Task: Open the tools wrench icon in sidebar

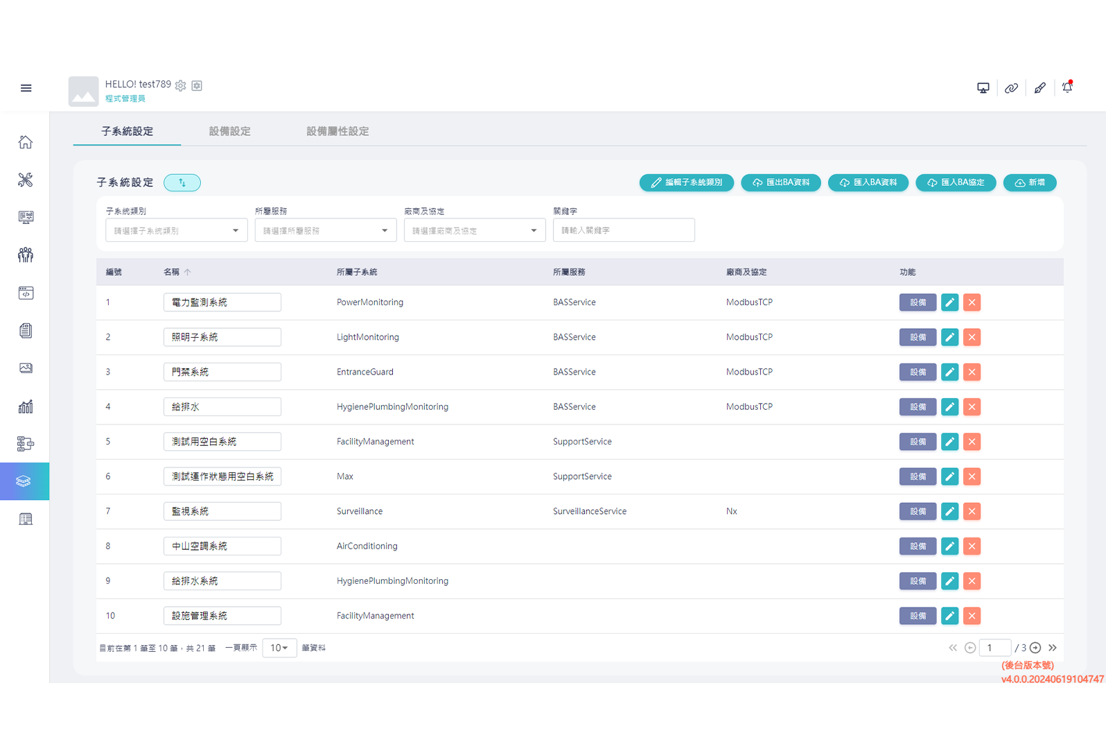Action: 26,180
